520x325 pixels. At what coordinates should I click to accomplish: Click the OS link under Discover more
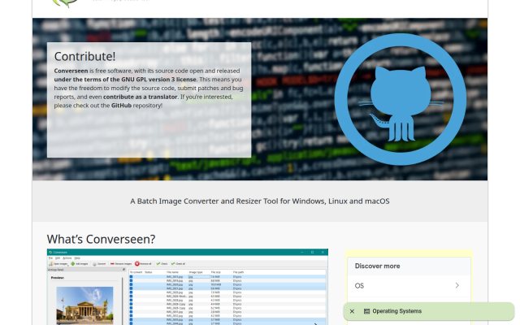359,286
